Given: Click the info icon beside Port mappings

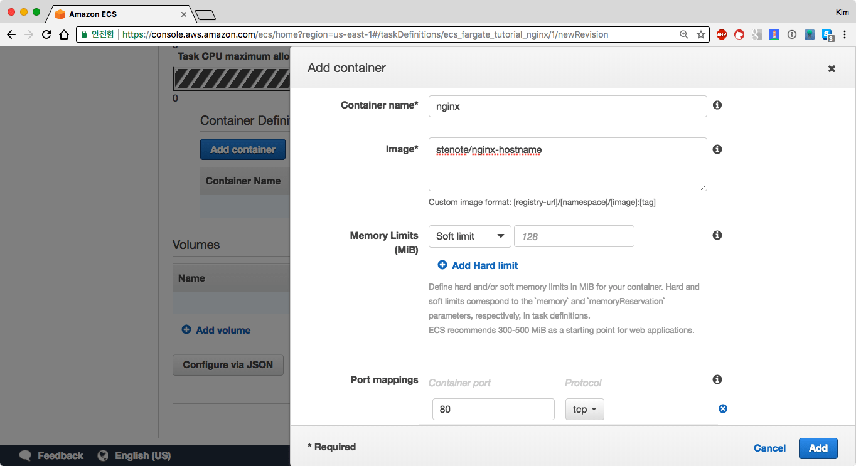Looking at the screenshot, I should (x=717, y=379).
